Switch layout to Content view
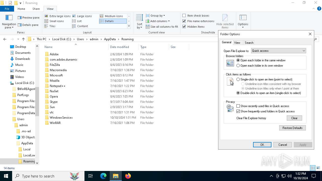 80,26
